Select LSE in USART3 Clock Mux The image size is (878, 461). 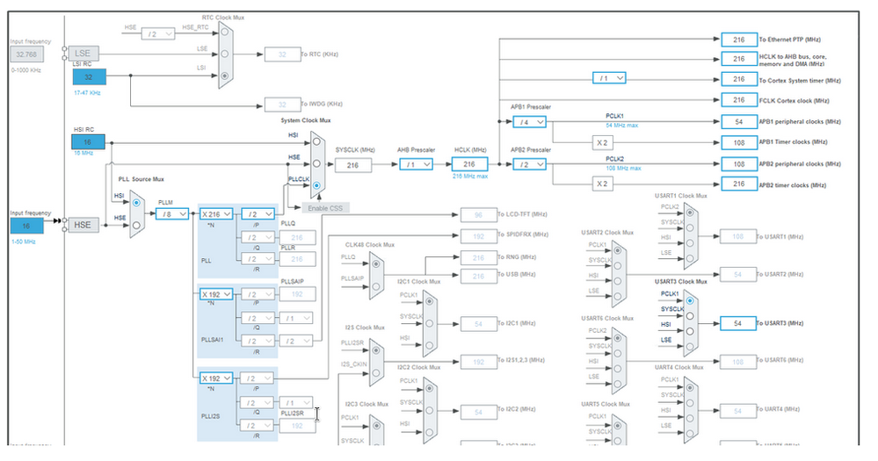[690, 347]
